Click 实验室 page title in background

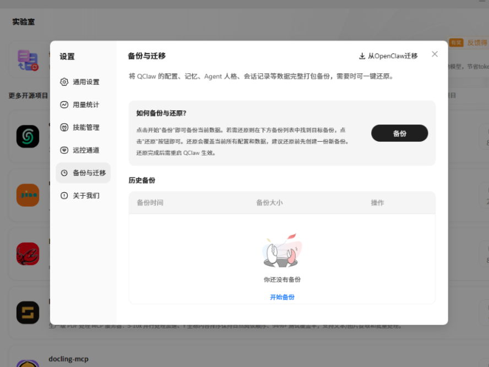[23, 22]
